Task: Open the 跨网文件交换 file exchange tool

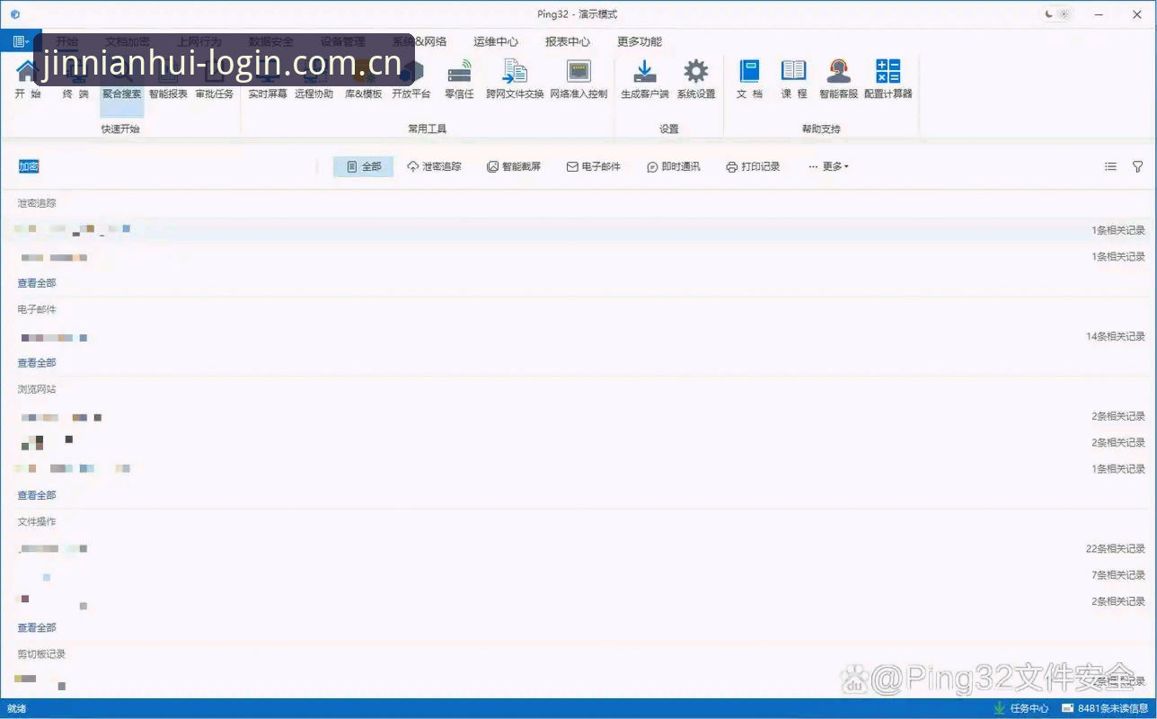Action: click(515, 77)
